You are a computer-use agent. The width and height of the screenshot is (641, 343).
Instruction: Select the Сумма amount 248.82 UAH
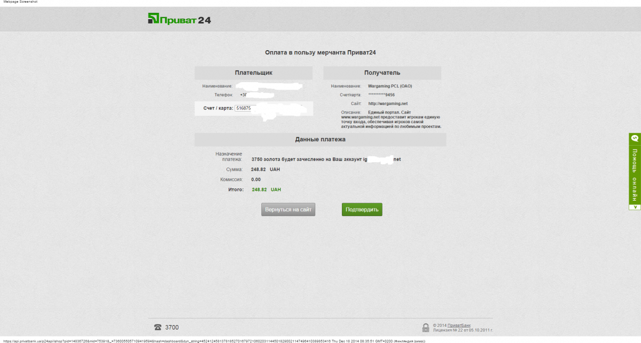tap(265, 169)
